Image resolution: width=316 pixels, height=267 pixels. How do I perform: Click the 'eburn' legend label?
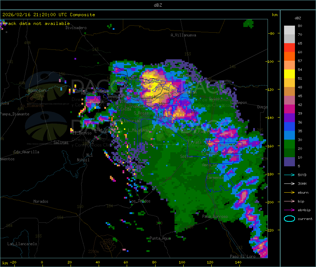303,193
